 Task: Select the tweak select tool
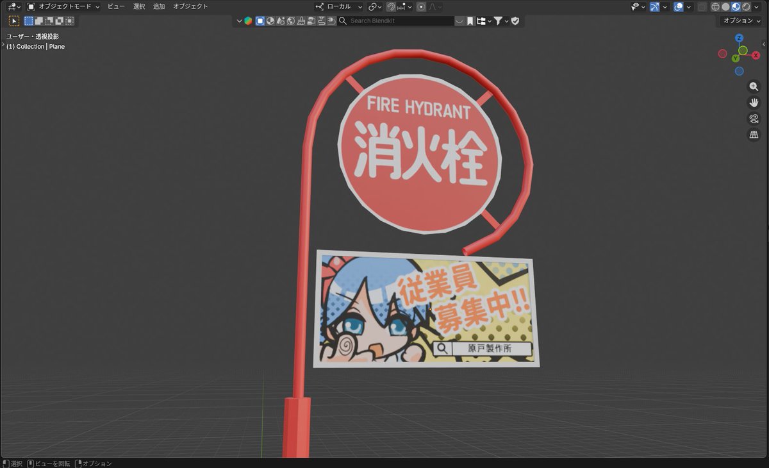[13, 21]
